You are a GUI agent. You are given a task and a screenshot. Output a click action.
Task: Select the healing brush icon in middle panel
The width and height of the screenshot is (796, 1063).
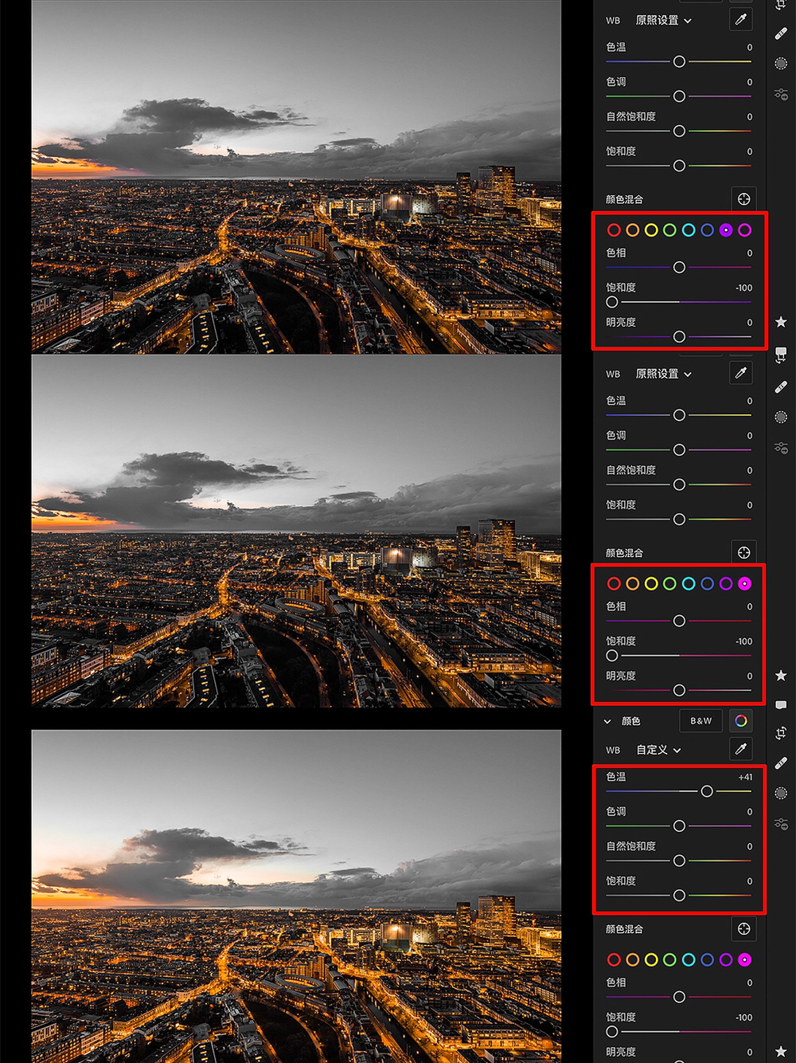pyautogui.click(x=781, y=387)
